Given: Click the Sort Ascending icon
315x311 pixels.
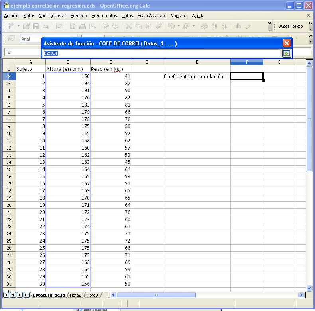Looking at the screenshot, I should pyautogui.click(x=215, y=27).
